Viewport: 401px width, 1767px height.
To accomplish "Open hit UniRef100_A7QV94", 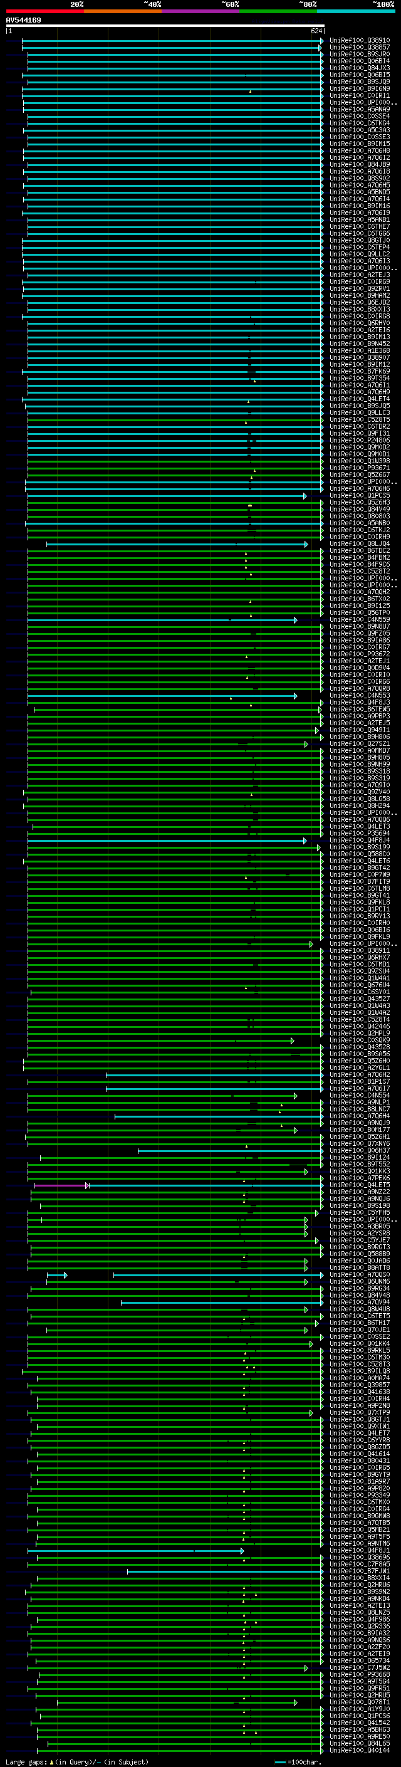I will coord(359,1302).
